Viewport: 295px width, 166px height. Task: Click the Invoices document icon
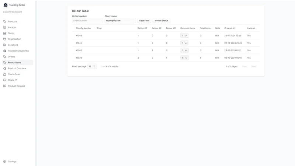[x=5, y=27]
